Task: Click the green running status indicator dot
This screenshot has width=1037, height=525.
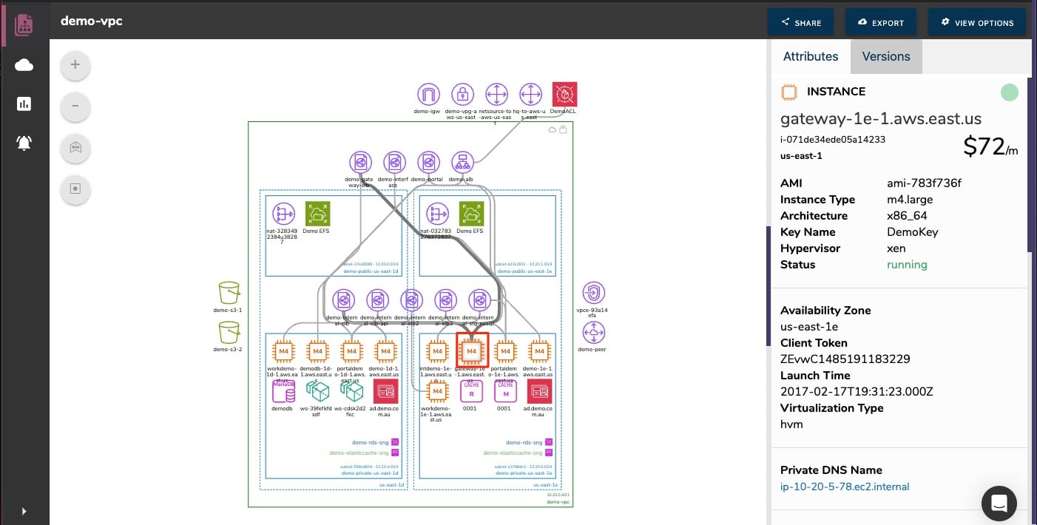Action: click(x=1010, y=92)
